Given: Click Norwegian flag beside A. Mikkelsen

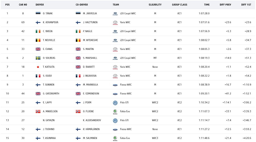Looking at the screenshot, I should pos(38,111).
